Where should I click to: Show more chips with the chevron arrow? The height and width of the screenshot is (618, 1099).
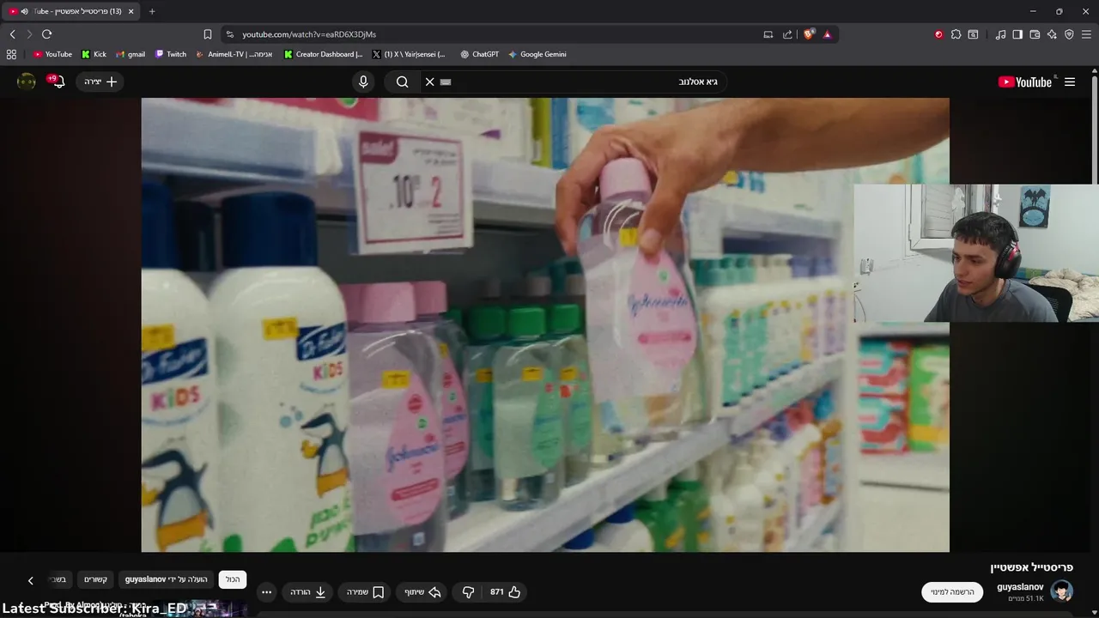(x=31, y=580)
